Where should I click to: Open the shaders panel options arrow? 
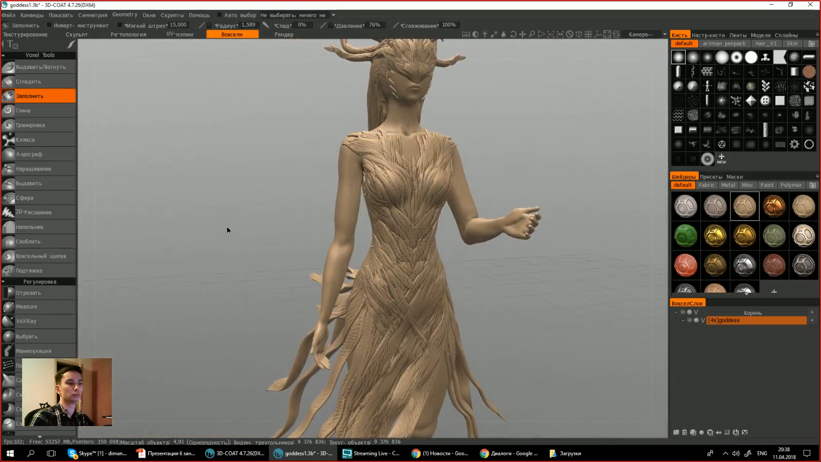pos(817,176)
